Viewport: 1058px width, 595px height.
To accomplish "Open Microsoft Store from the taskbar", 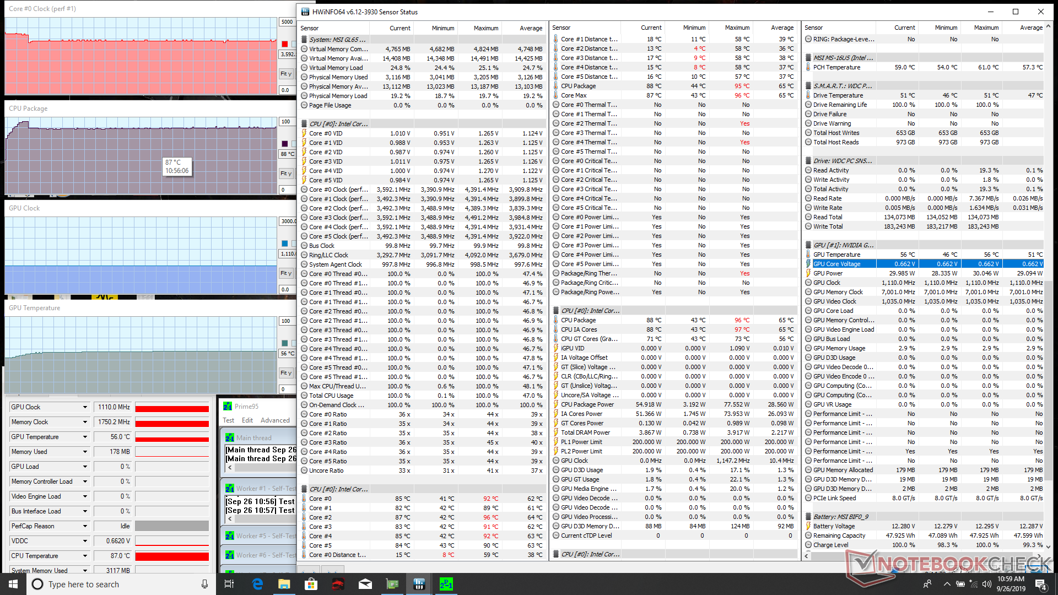I will tap(311, 584).
